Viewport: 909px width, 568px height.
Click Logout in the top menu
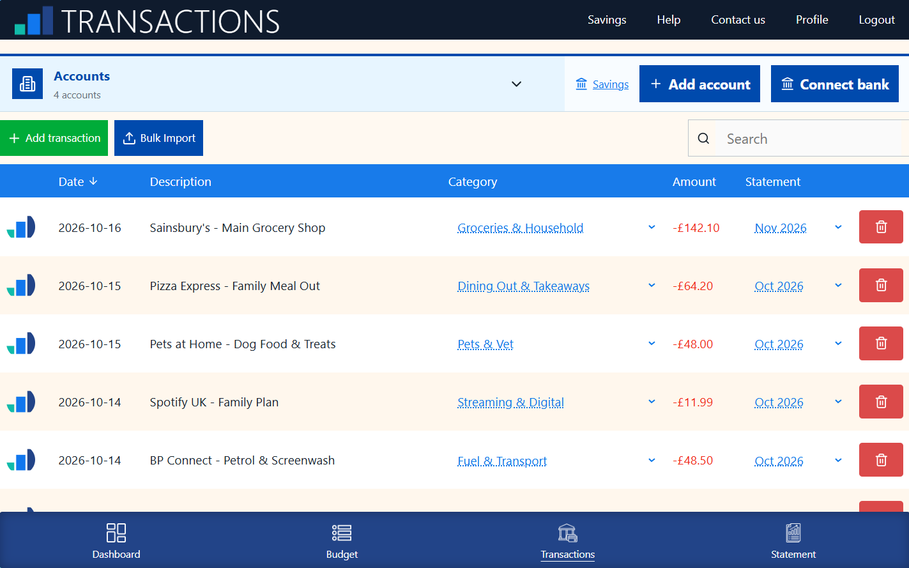(876, 20)
